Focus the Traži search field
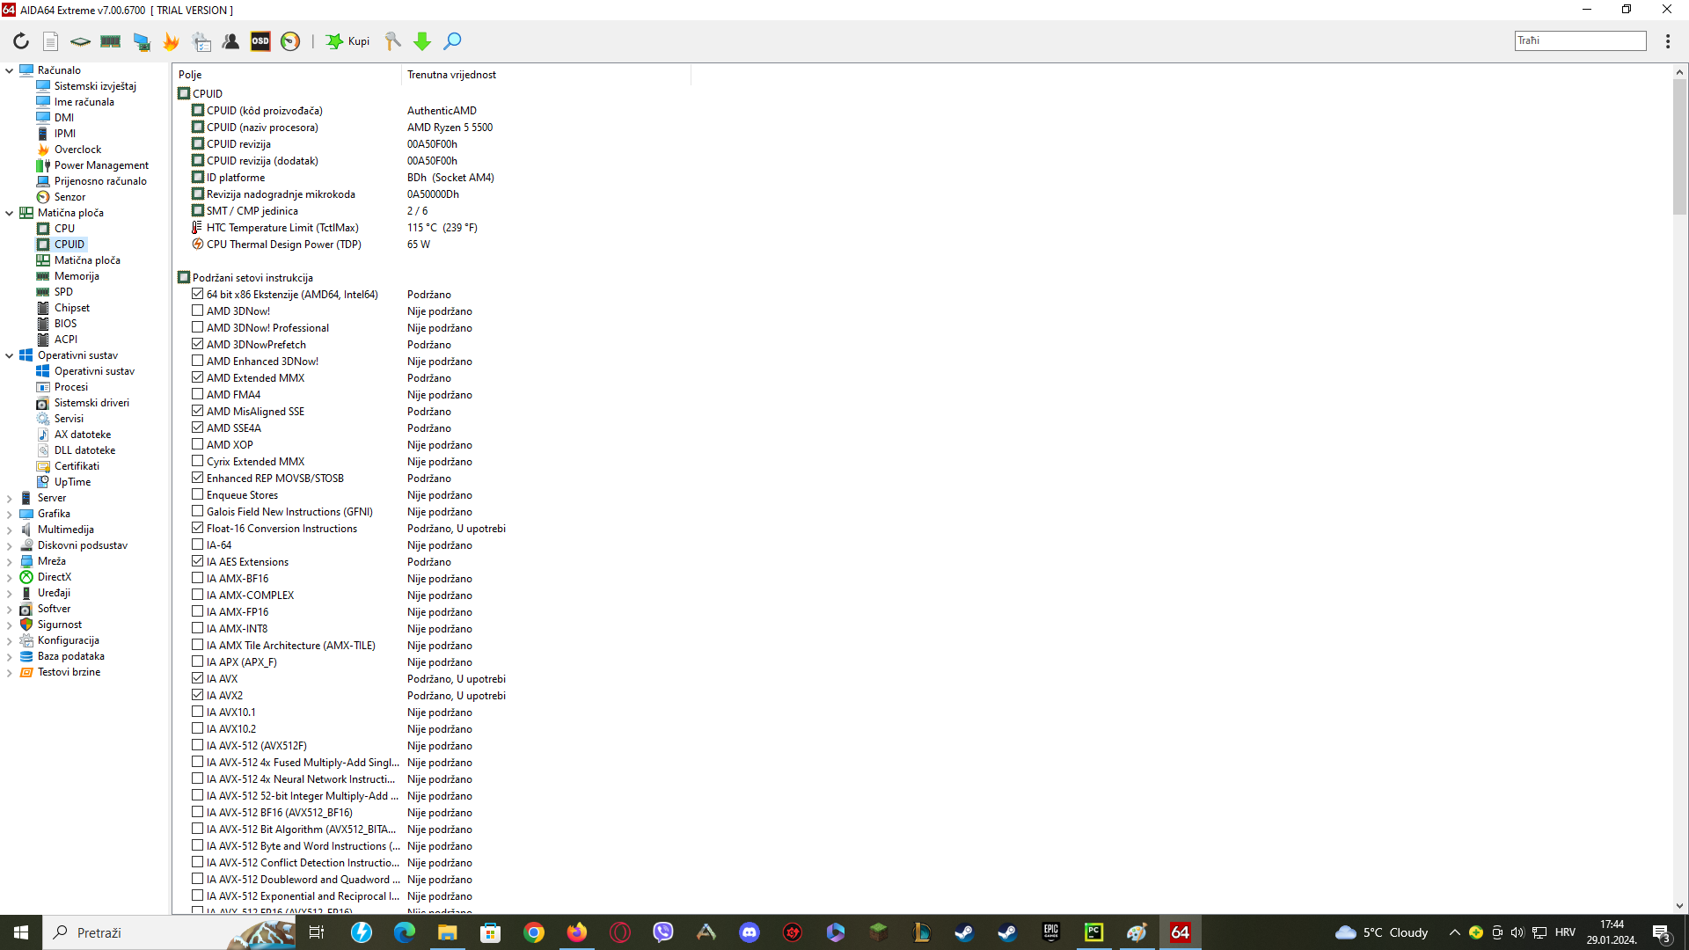This screenshot has width=1689, height=950. (1580, 40)
